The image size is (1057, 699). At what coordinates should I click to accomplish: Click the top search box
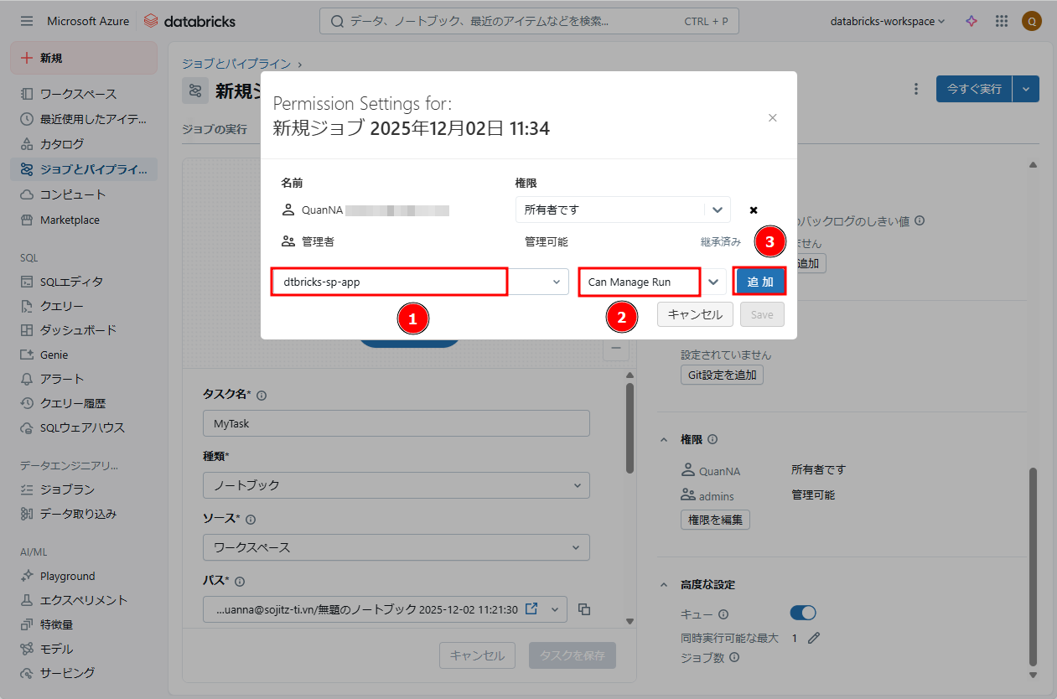[x=528, y=21]
